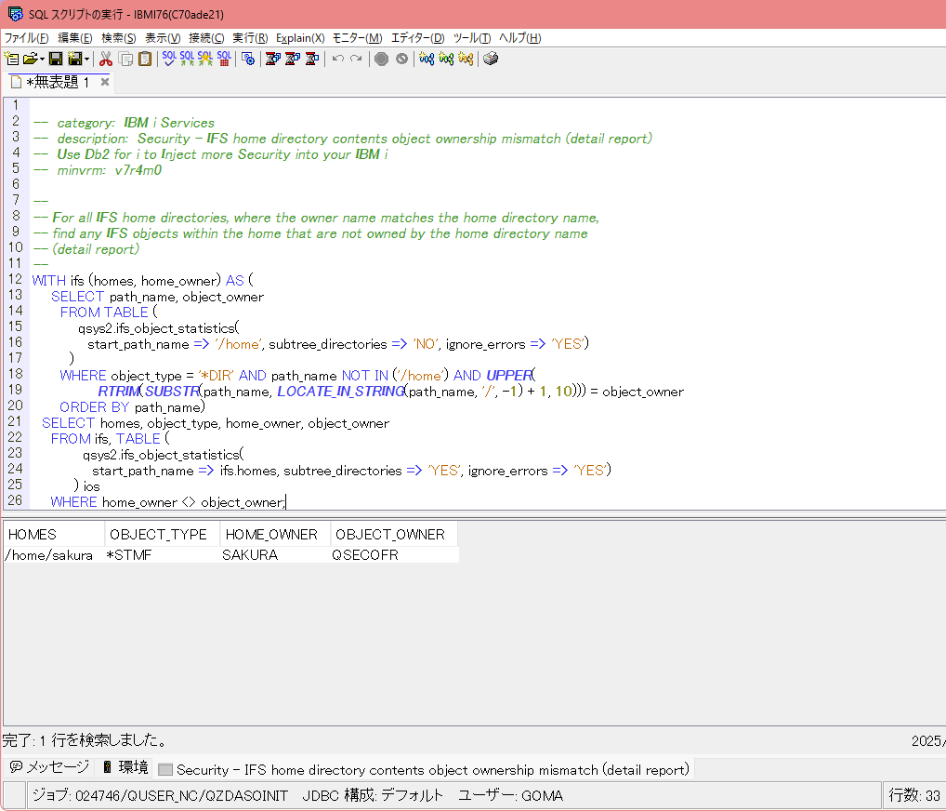Screen dimensions: 946x811
Task: Click the WITH keyword on line 12
Action: 49,281
